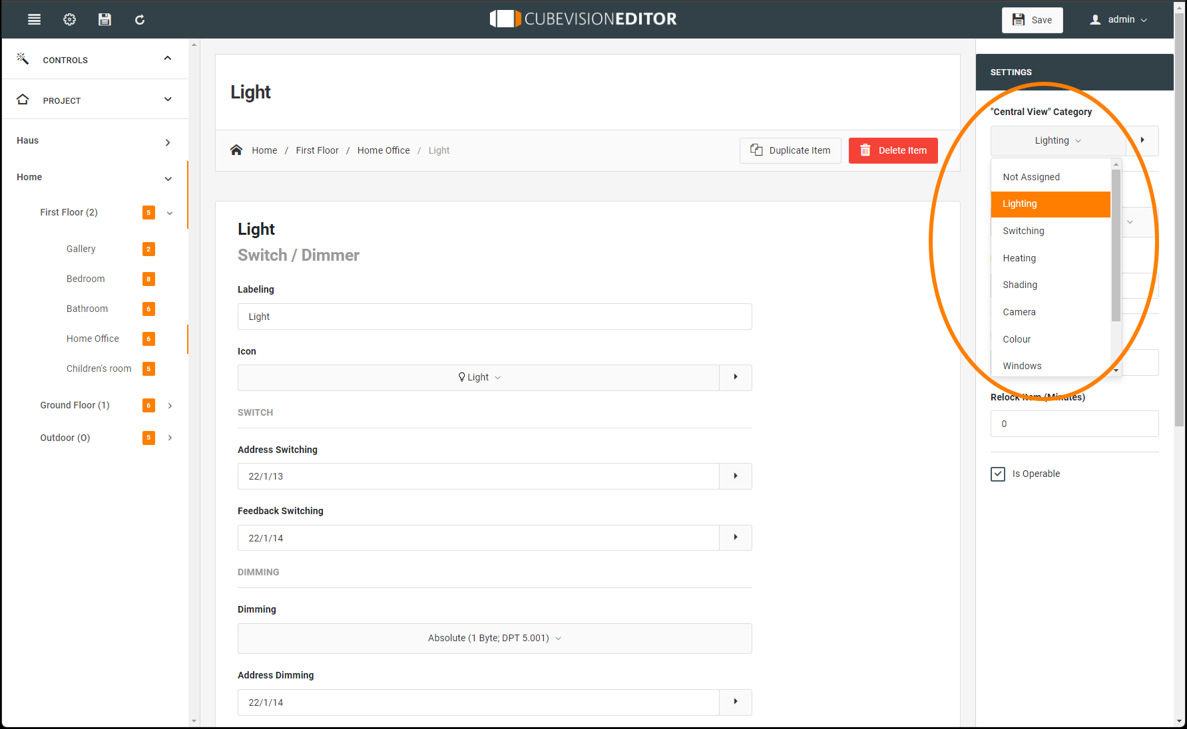Click the Bathroom count badge

click(148, 309)
